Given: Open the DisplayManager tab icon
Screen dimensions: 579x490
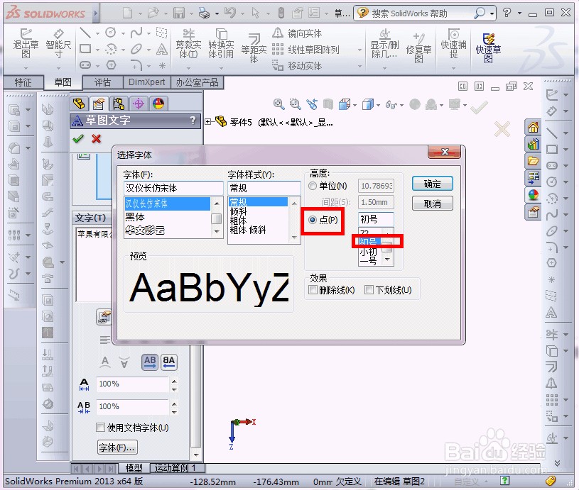Looking at the screenshot, I should pos(158,104).
